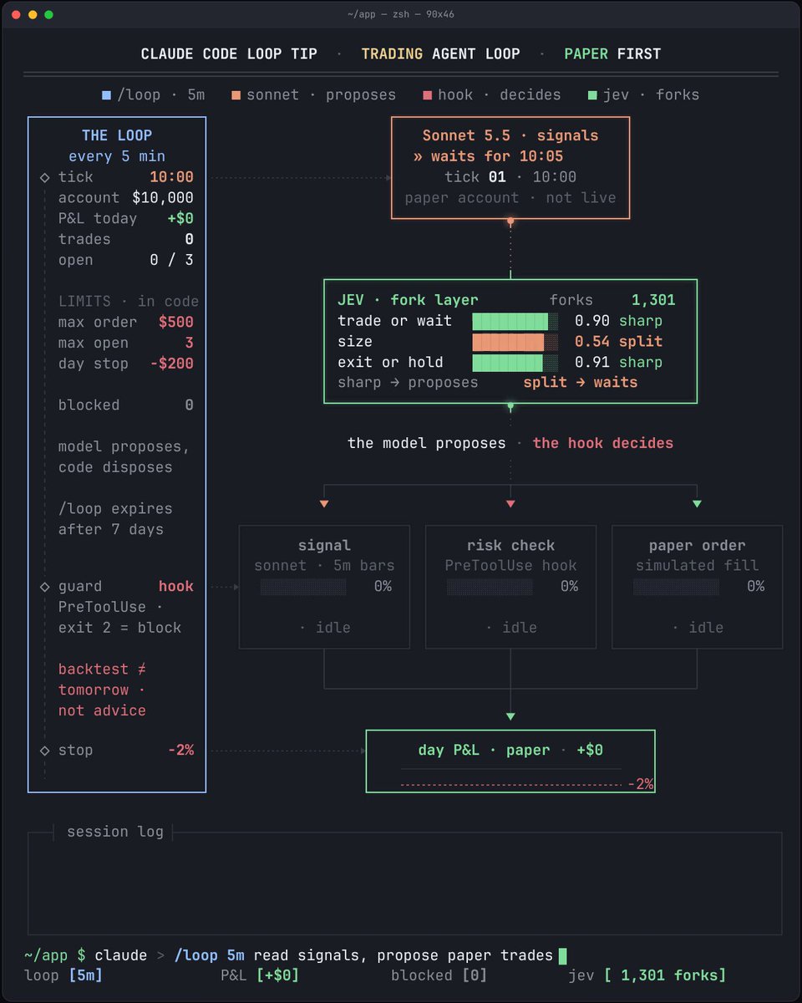Screen dimensions: 802x1003
Task: Click the window title "~/app — zsh — 90x46"
Action: 401,14
